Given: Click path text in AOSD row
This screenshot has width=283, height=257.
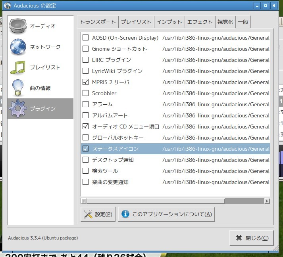Looking at the screenshot, I should point(216,38).
